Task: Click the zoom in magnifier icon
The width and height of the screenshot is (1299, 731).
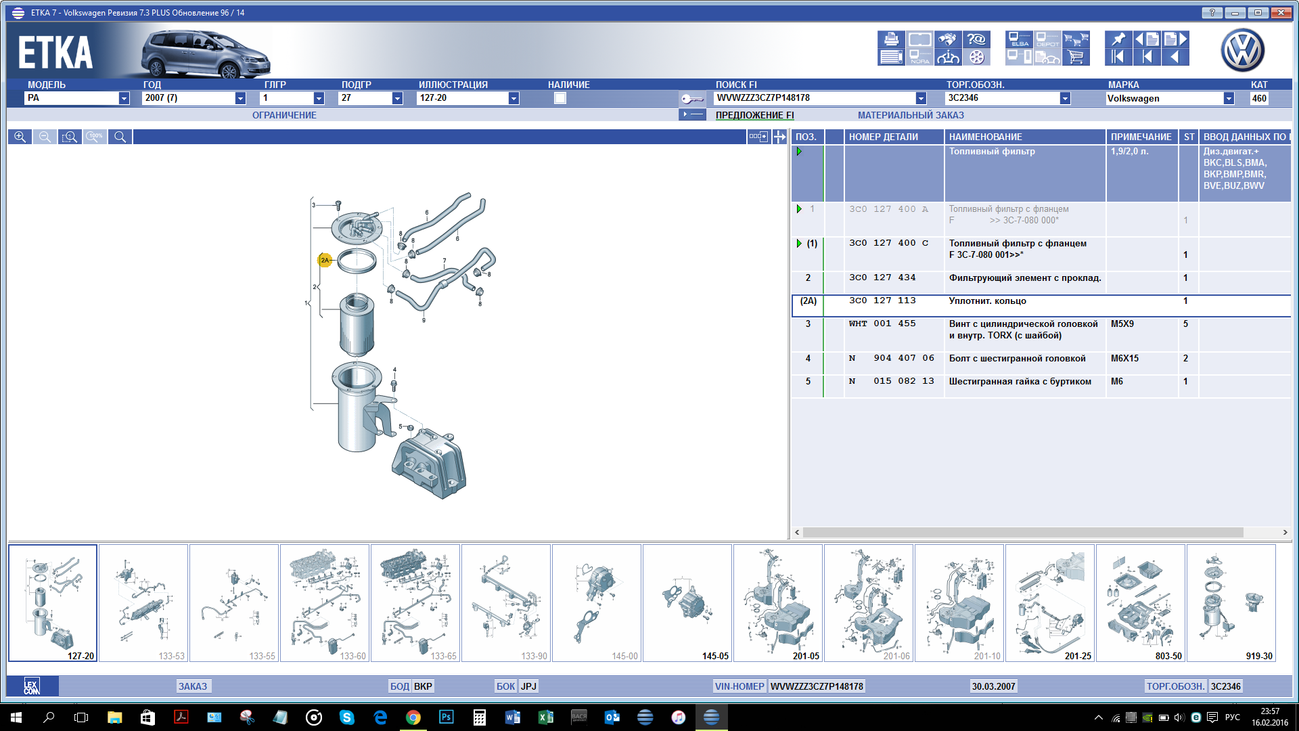Action: click(x=20, y=137)
